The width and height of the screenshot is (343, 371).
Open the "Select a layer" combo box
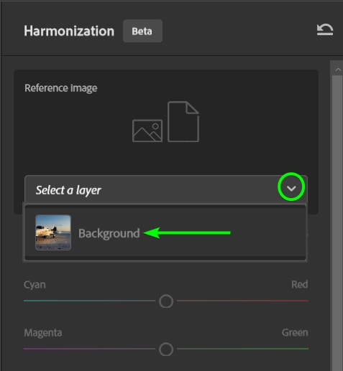[166, 189]
